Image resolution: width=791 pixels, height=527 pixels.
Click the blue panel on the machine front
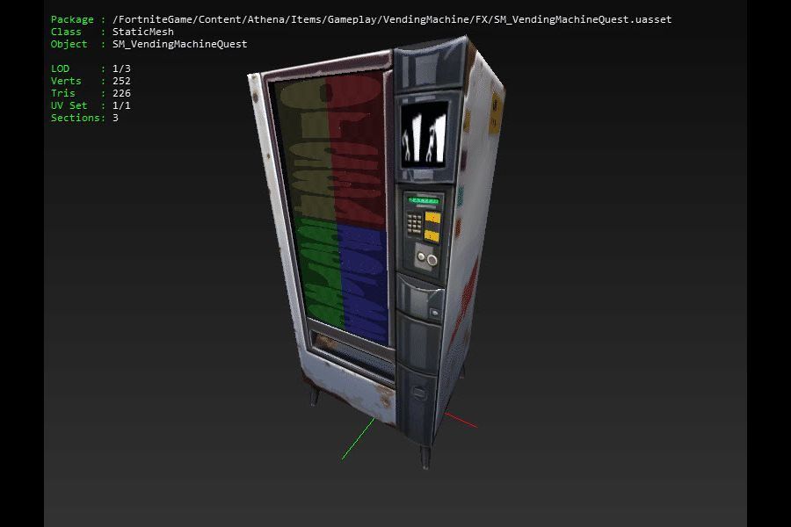click(364, 285)
